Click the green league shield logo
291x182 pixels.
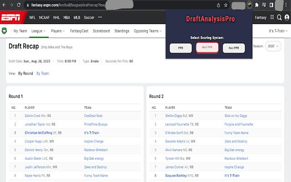[4, 31]
